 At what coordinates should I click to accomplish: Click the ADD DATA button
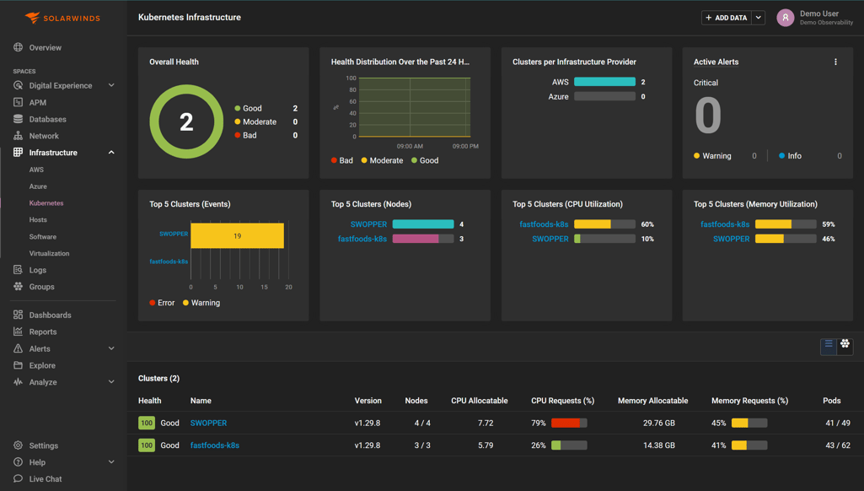[x=725, y=17]
